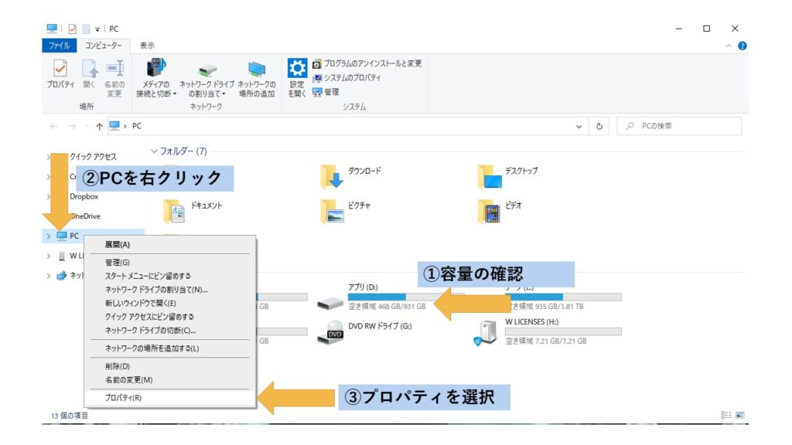Click the ネットワークの場所の追加 icon
The height and width of the screenshot is (445, 792).
coord(256,71)
